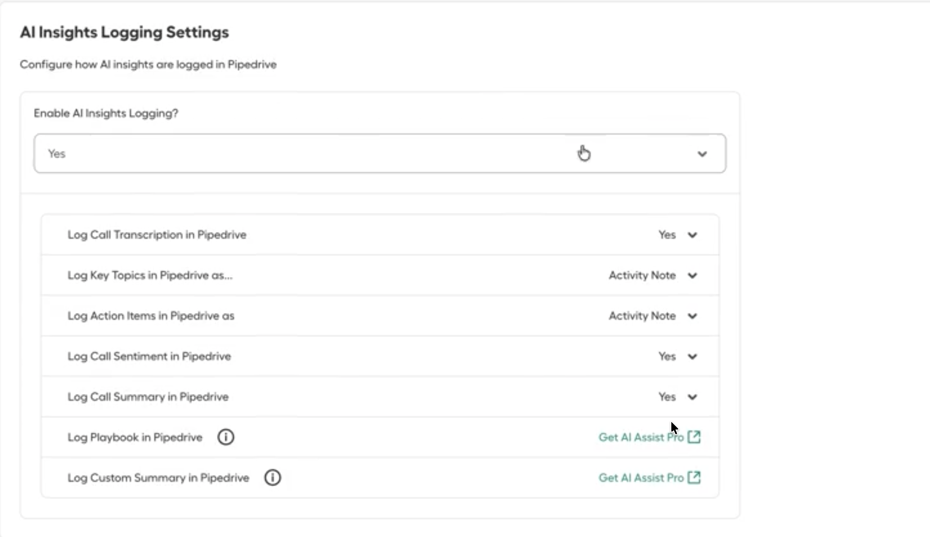Image resolution: width=930 pixels, height=537 pixels.
Task: Click the chevron in Enable AI Insights Logging box
Action: pos(702,154)
